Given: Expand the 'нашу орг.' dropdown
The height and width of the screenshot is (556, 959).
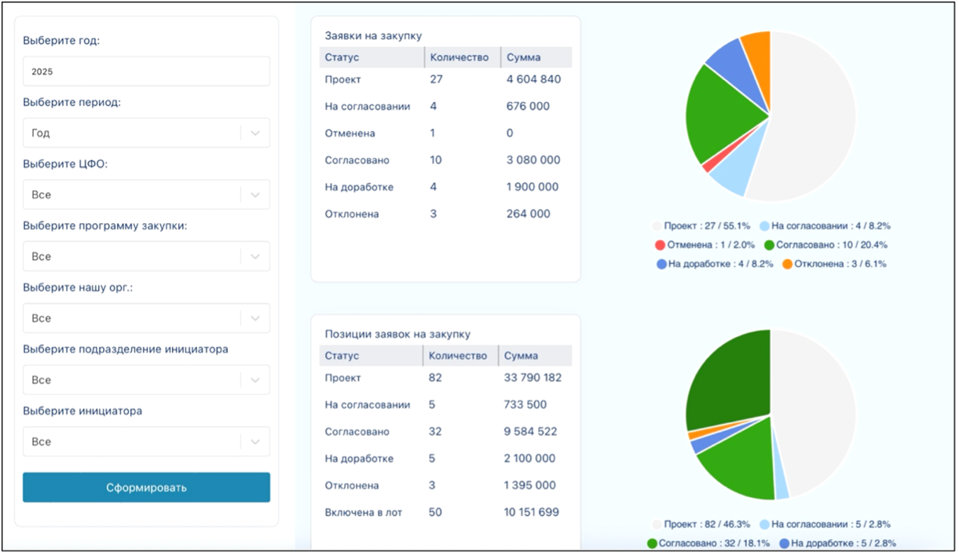Looking at the screenshot, I should pyautogui.click(x=146, y=318).
